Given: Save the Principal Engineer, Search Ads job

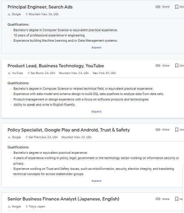Looking at the screenshot, I should tap(177, 7).
